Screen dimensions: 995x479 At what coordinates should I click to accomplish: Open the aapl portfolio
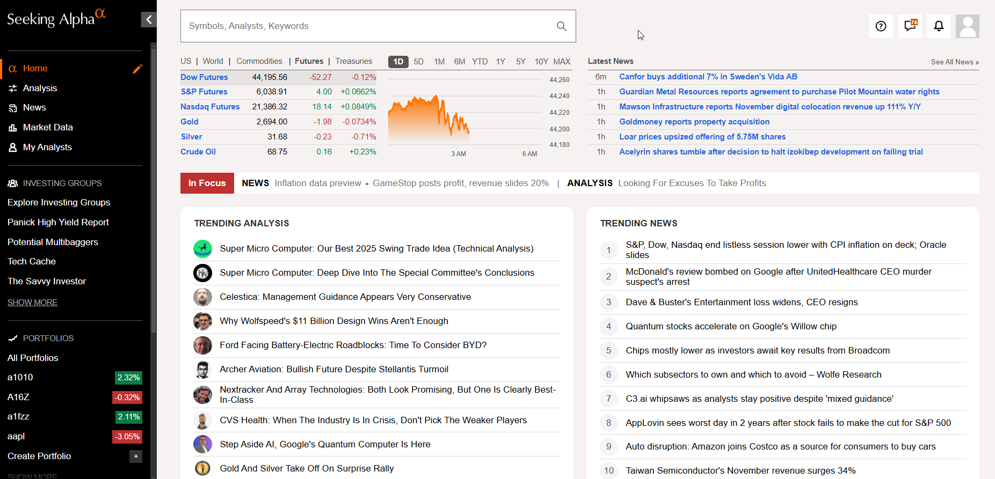tap(16, 437)
